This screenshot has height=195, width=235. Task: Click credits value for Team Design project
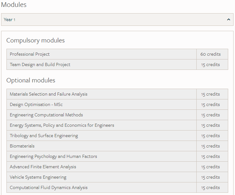pyautogui.click(x=210, y=65)
